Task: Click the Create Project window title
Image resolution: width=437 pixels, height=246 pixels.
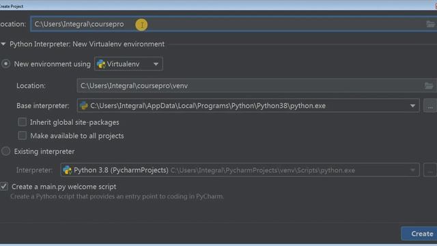Action: point(11,6)
